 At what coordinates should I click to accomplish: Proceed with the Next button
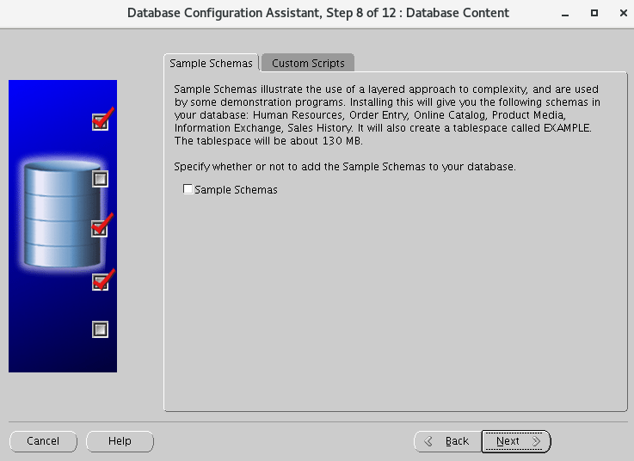point(516,440)
